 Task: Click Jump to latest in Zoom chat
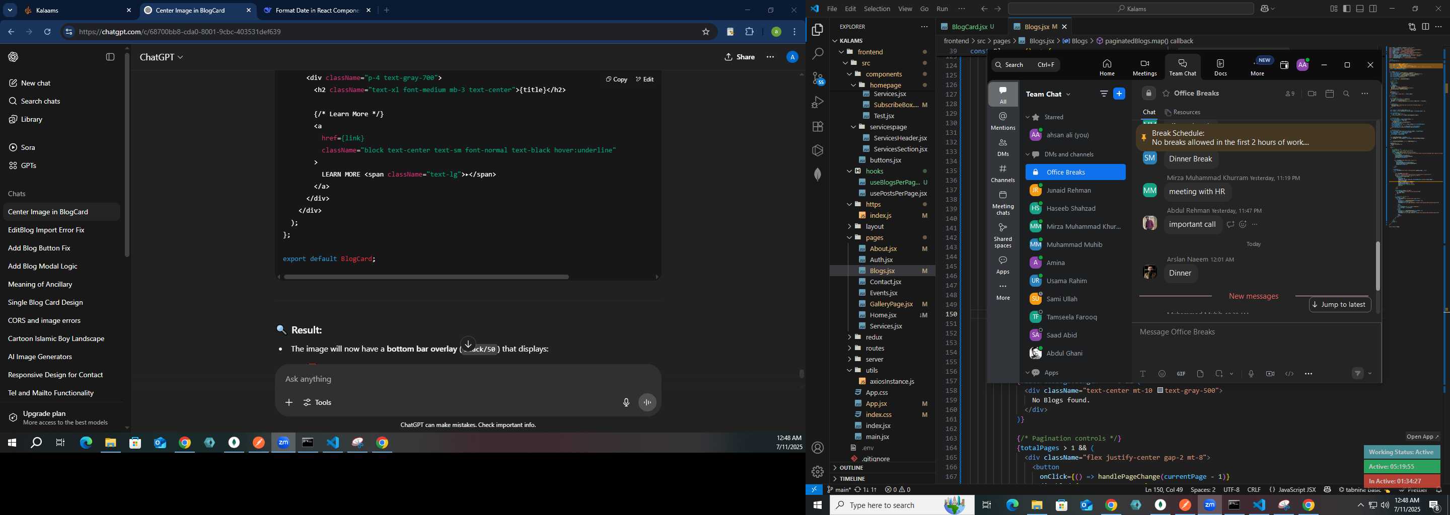(1339, 305)
